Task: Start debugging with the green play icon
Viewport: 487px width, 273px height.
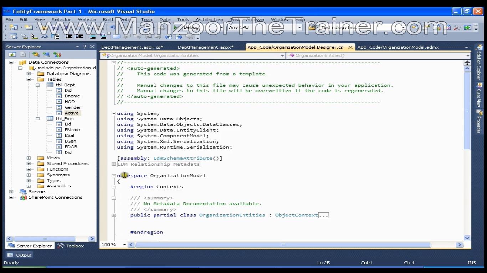Action: [x=176, y=27]
